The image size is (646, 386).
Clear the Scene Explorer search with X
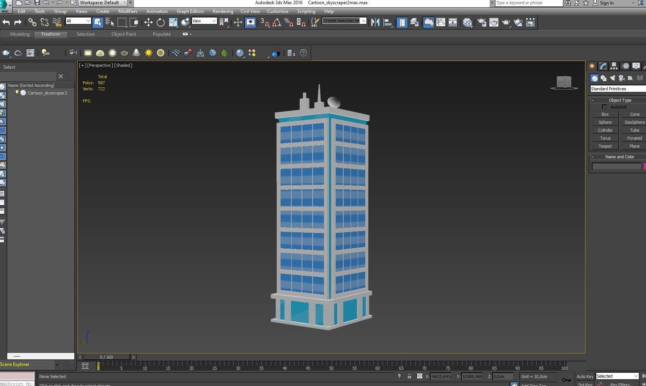click(x=61, y=76)
